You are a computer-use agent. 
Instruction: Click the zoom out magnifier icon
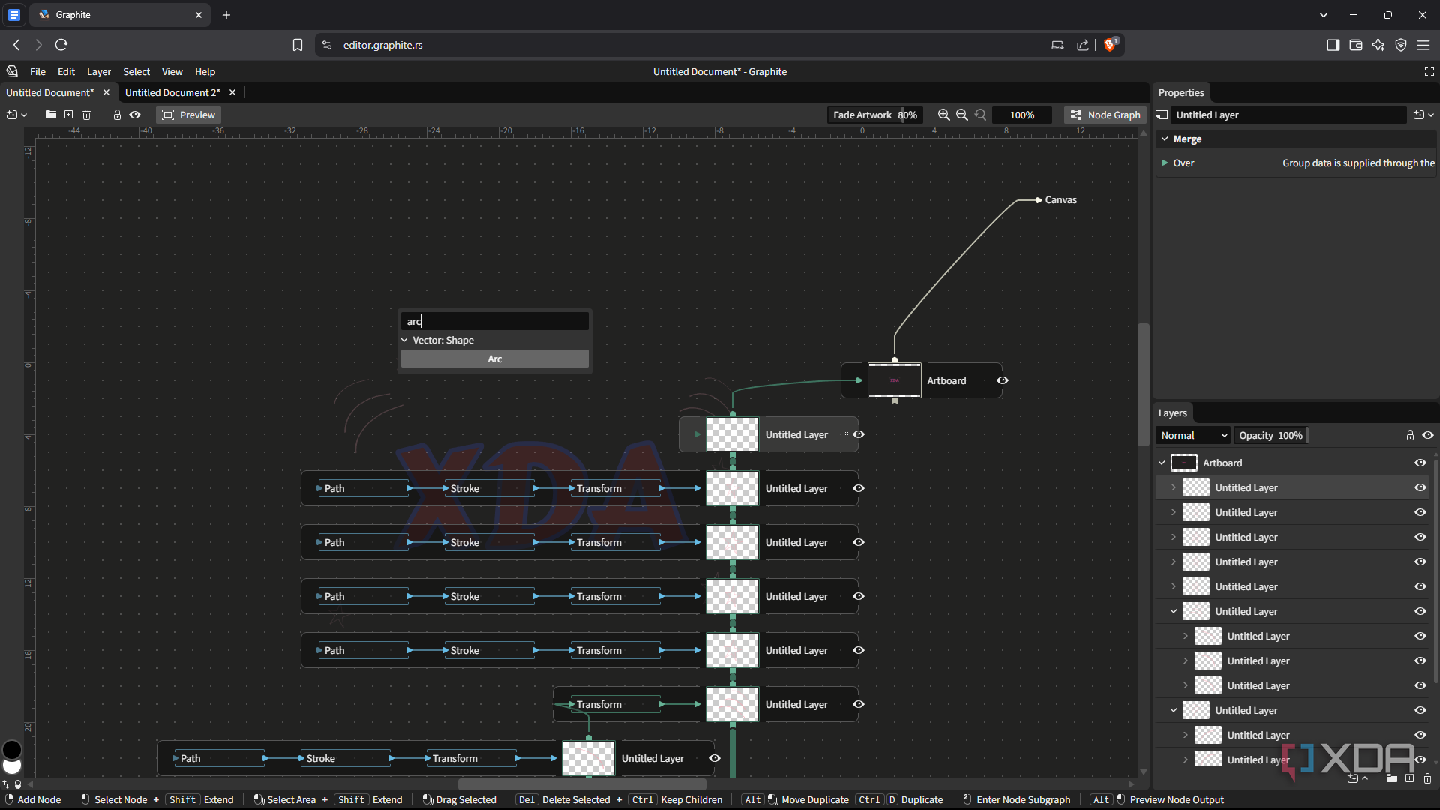(x=962, y=115)
